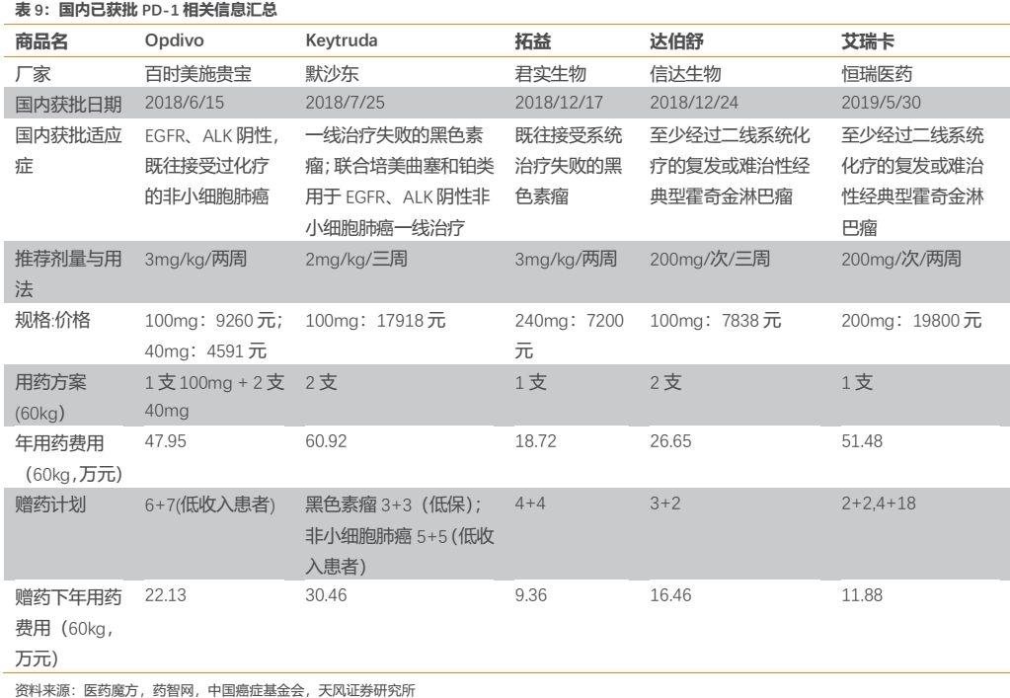This screenshot has height=698, width=1010.
Task: Select the regimen "1 支 100mg + 2 支 40mg"
Action: tap(214, 395)
